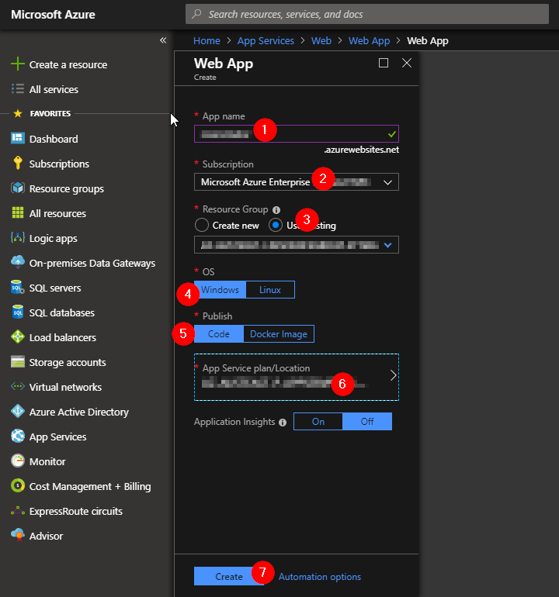Click the green plus Create a resource icon

click(x=18, y=64)
